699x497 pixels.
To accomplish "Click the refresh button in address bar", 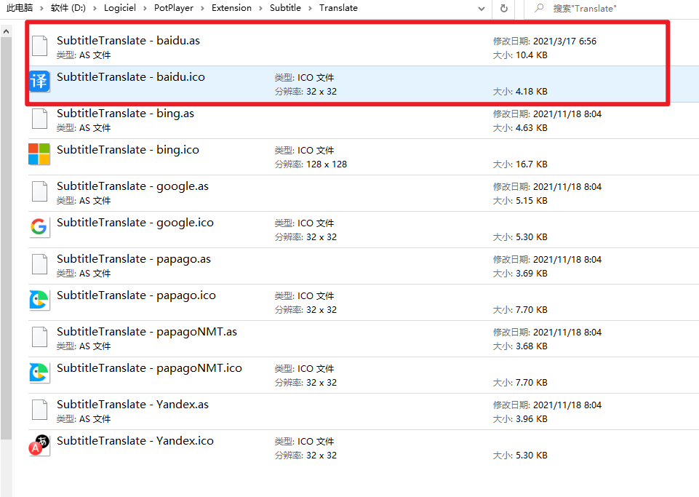I will (x=503, y=9).
